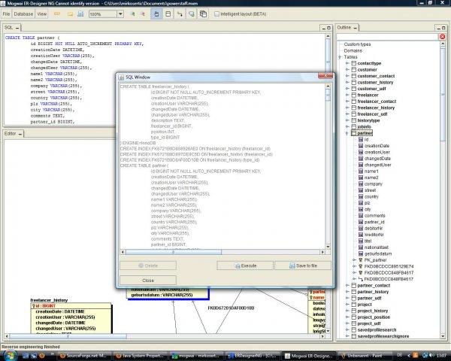The image size is (451, 361).
Task: Open the File menu
Action: click(x=6, y=14)
